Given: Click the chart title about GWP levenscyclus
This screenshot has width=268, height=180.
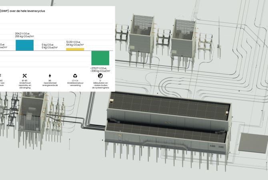Looking at the screenshot, I should [22, 11].
